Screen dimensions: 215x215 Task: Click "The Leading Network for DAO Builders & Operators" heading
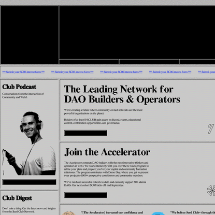pos(122,94)
